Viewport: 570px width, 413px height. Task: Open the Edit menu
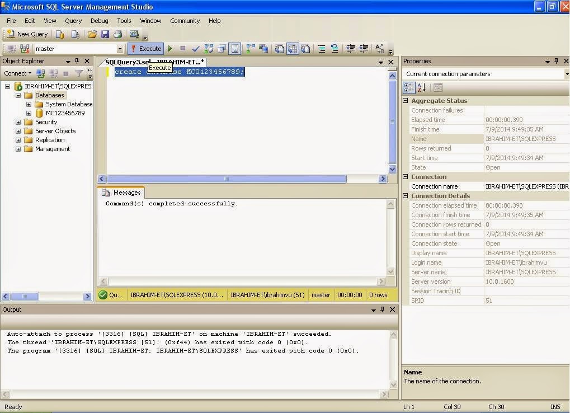tap(30, 21)
